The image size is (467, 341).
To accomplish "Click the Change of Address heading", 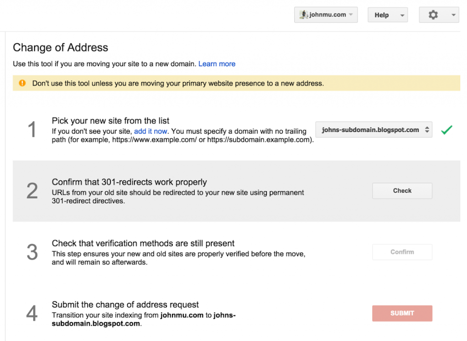I will (61, 47).
